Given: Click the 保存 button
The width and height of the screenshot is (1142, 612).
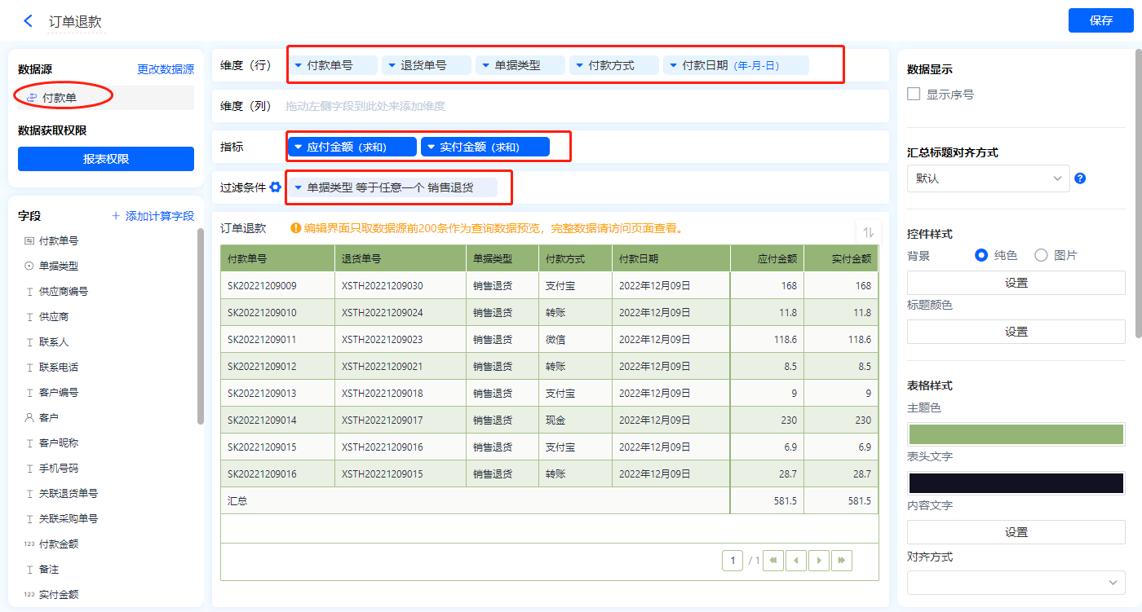Looking at the screenshot, I should pyautogui.click(x=1100, y=20).
